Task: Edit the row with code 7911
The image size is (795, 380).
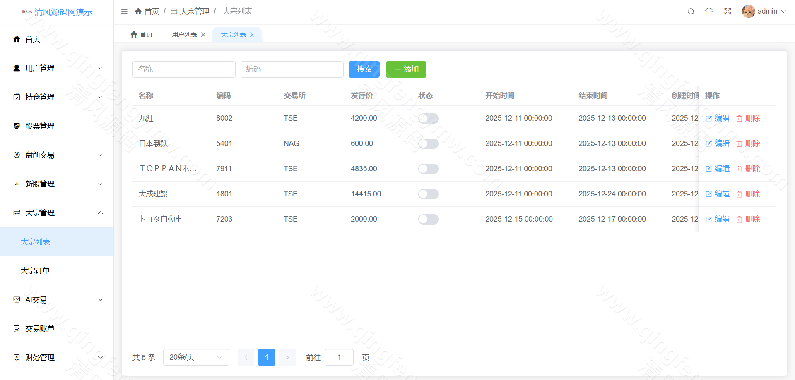Action: 718,169
